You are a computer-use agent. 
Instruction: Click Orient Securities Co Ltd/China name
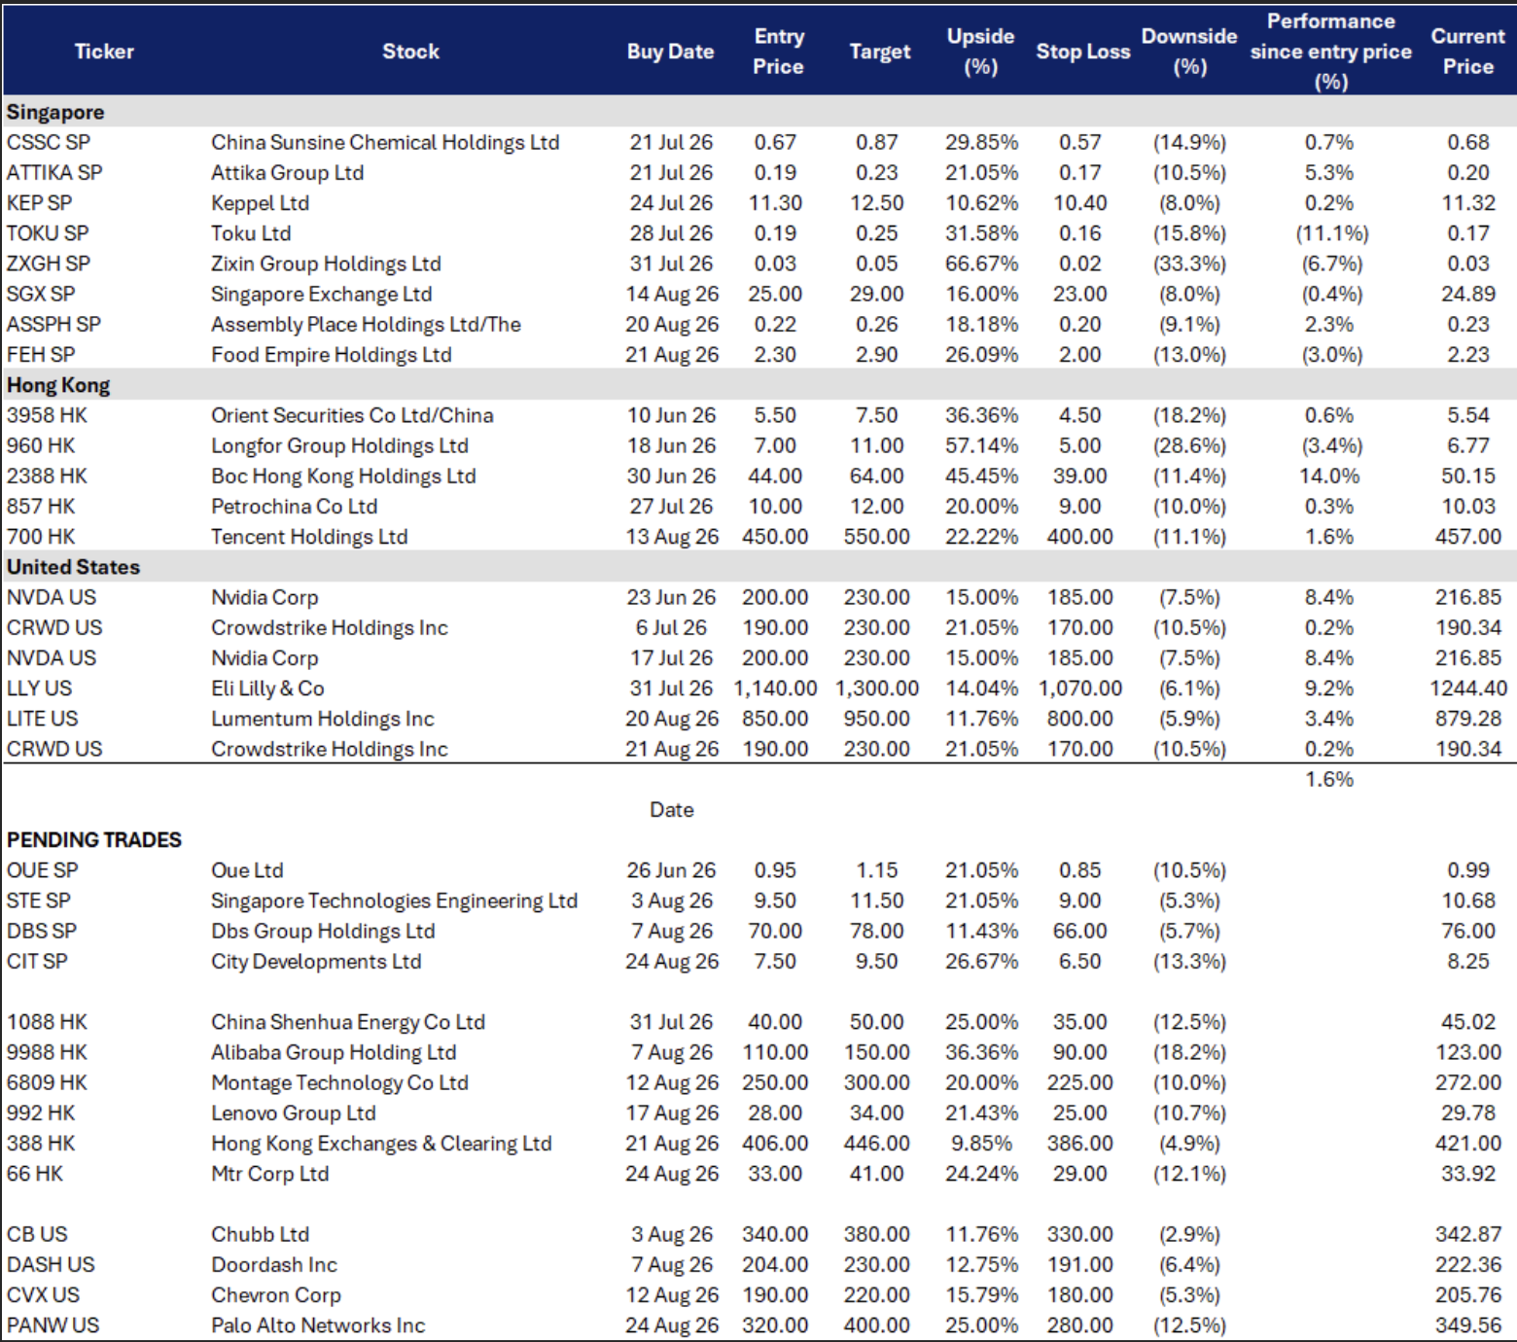pyautogui.click(x=352, y=415)
